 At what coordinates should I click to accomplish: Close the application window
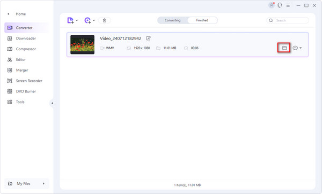[314, 5]
